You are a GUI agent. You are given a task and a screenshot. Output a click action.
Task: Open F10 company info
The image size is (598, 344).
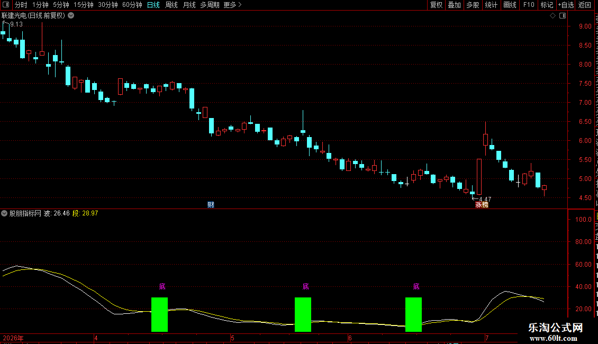pyautogui.click(x=529, y=5)
